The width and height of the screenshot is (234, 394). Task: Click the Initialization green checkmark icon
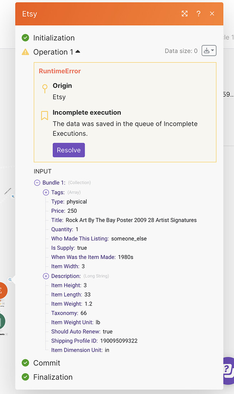(x=25, y=38)
